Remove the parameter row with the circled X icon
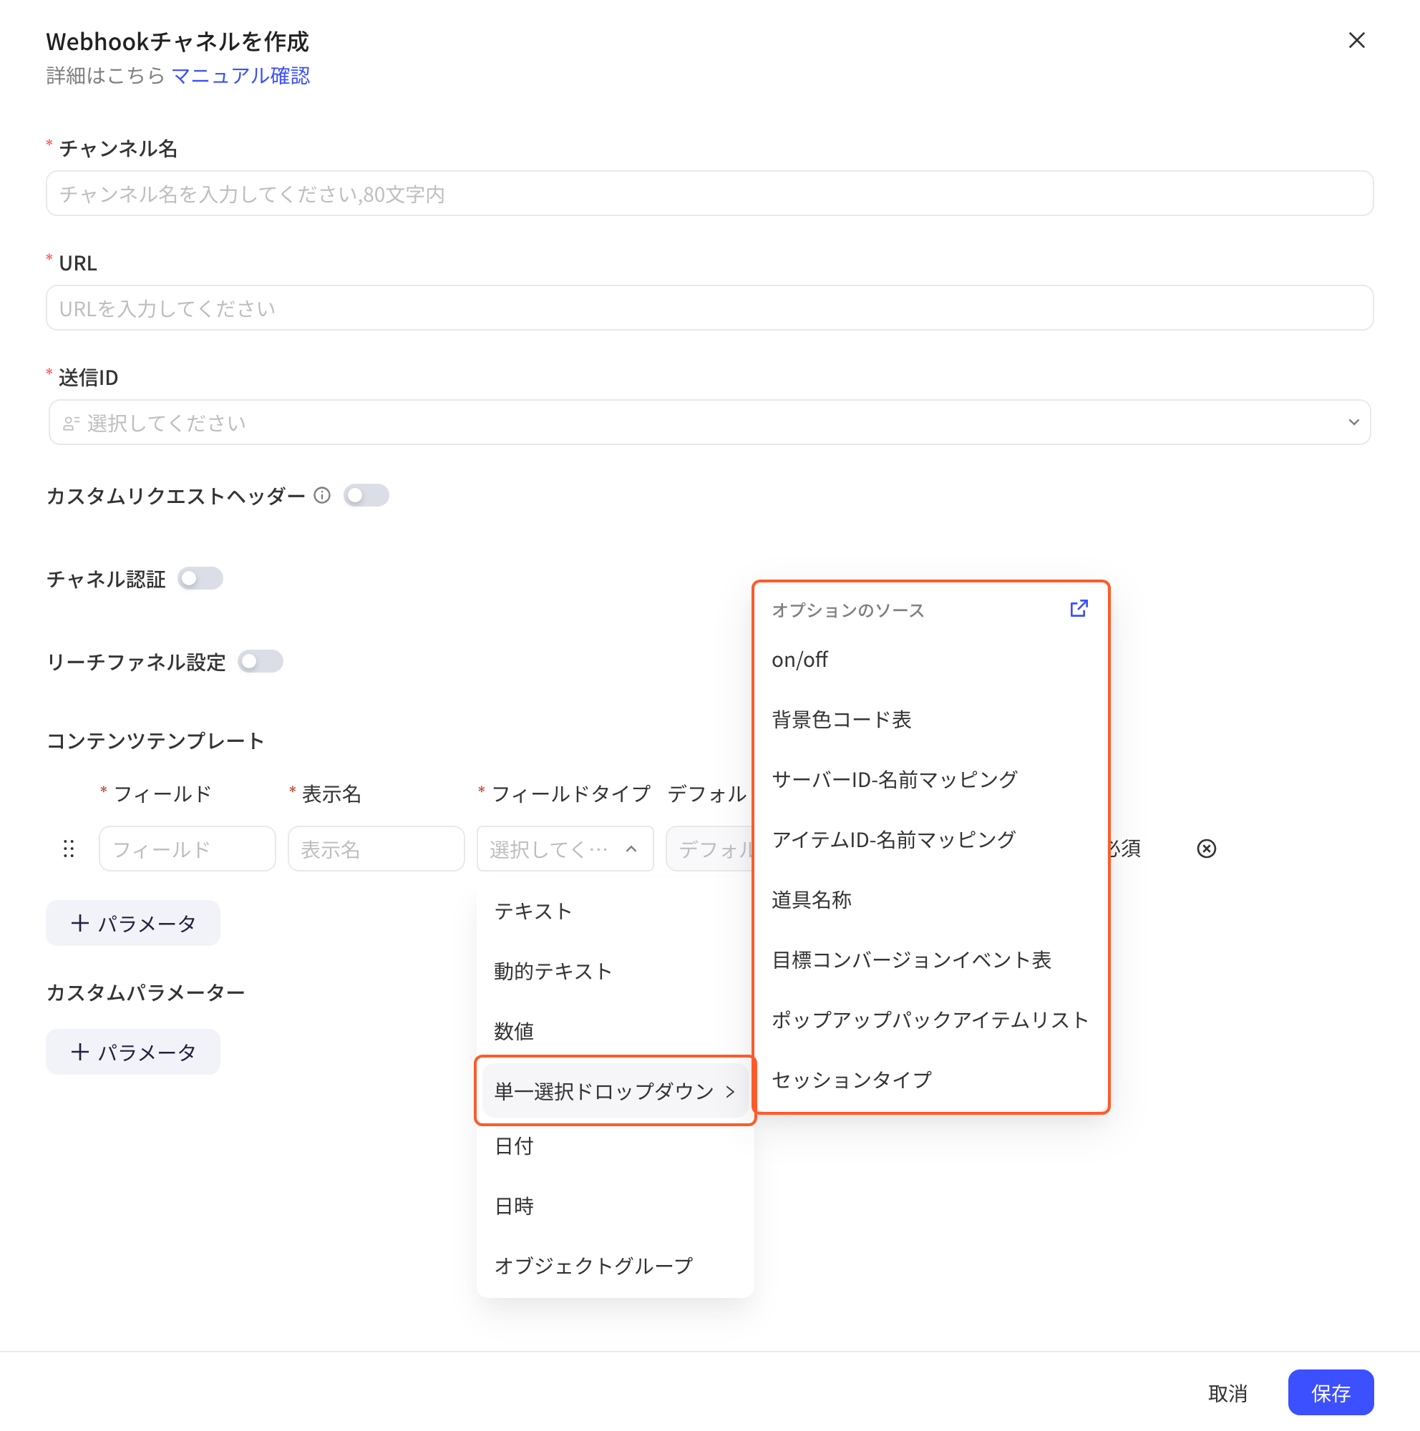This screenshot has height=1431, width=1420. point(1206,849)
